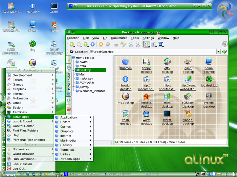Open www.desktop globe icon
Image resolution: width=237 pixels, height=177 pixels.
(x=146, y=118)
